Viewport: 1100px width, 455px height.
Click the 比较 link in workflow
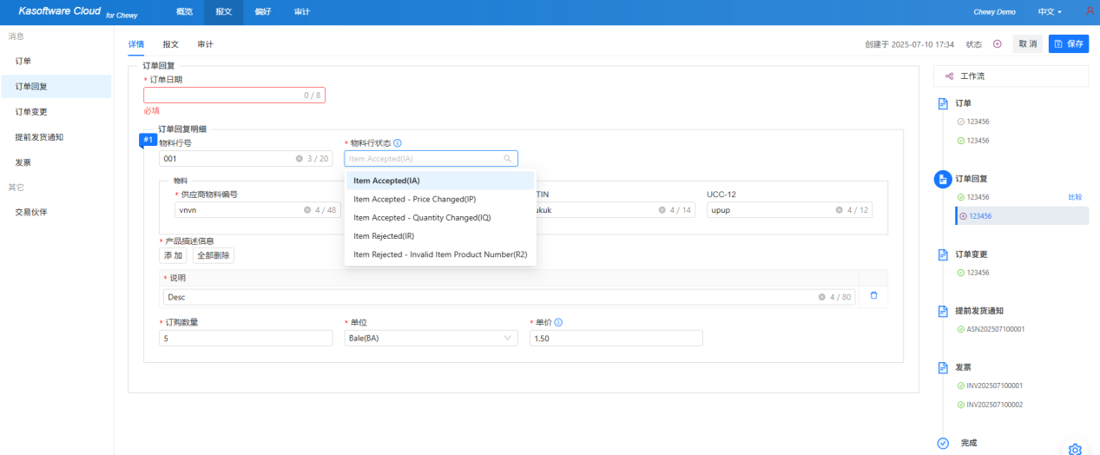point(1075,197)
